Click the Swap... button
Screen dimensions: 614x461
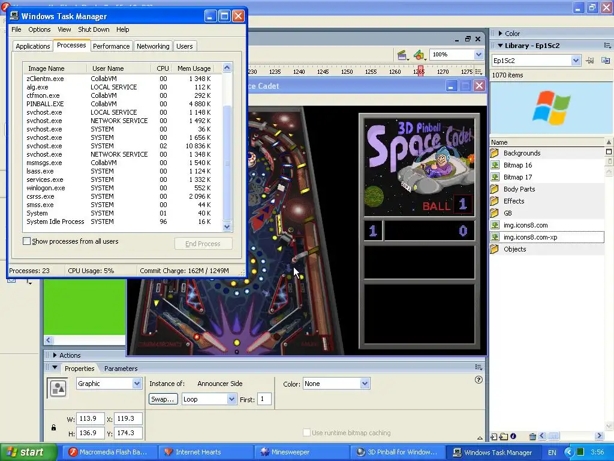pos(163,399)
